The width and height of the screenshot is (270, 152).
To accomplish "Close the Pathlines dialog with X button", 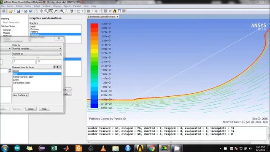I will [x=59, y=38].
